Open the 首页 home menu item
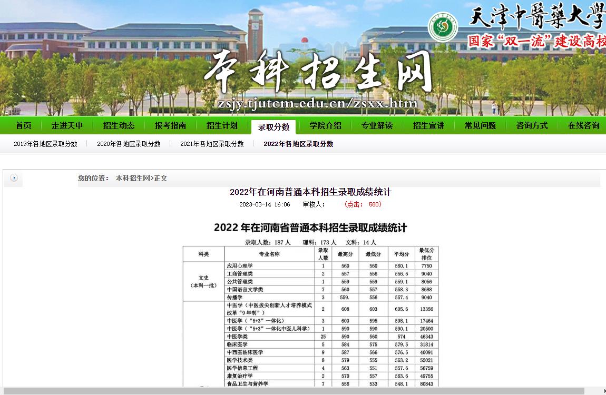The width and height of the screenshot is (606, 395). pos(23,126)
